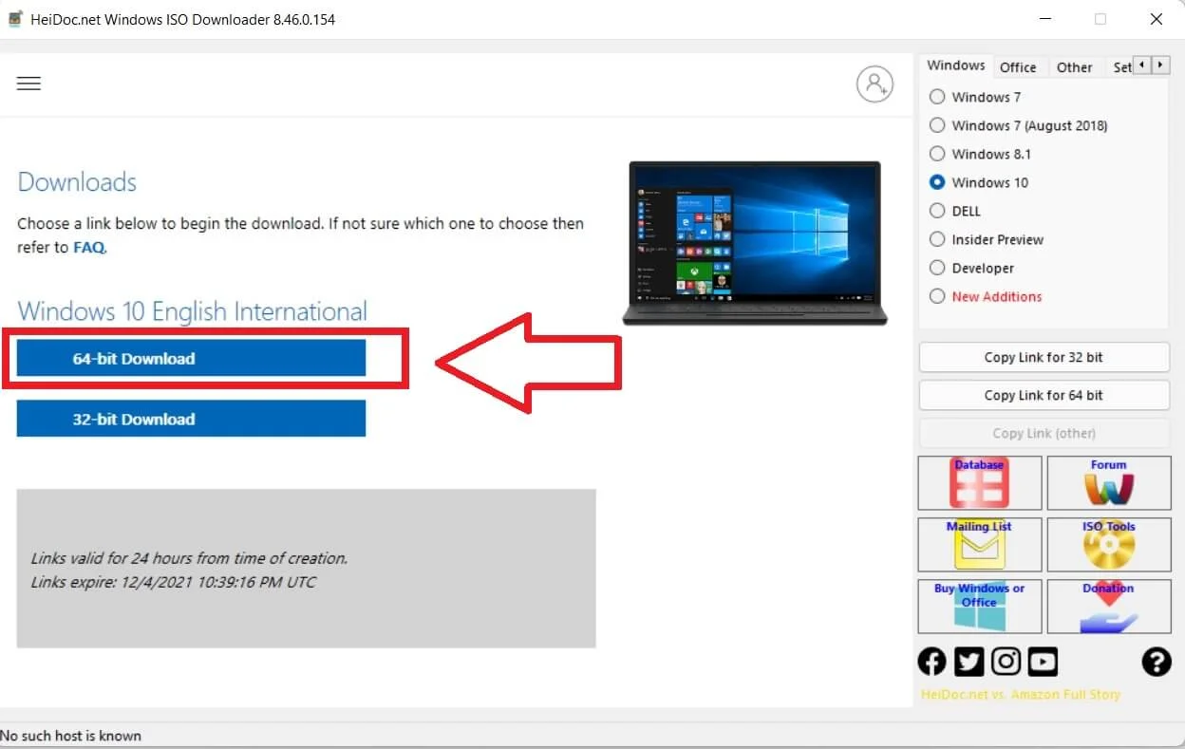Open the Facebook social icon
This screenshot has height=749, width=1185.
coord(931,662)
